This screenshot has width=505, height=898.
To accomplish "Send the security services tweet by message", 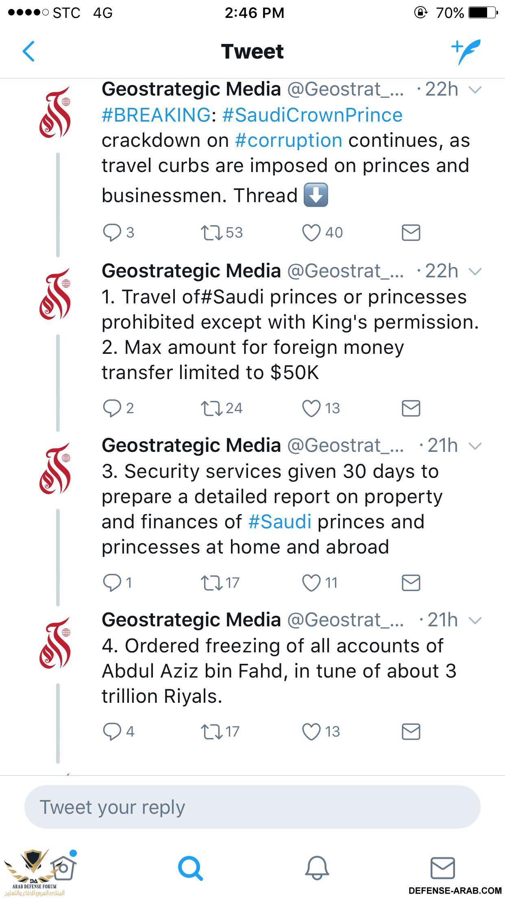I will (x=411, y=583).
